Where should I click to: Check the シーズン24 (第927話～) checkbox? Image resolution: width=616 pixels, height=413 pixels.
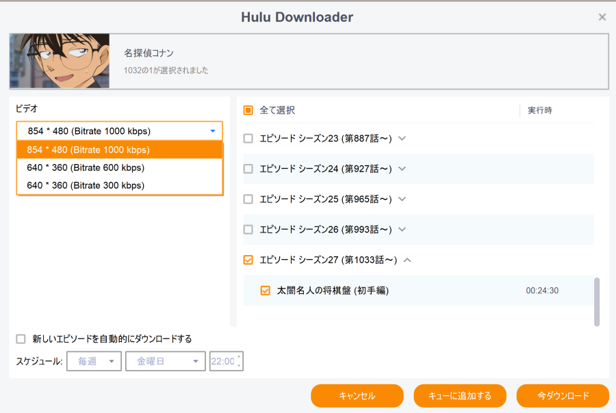click(x=248, y=169)
